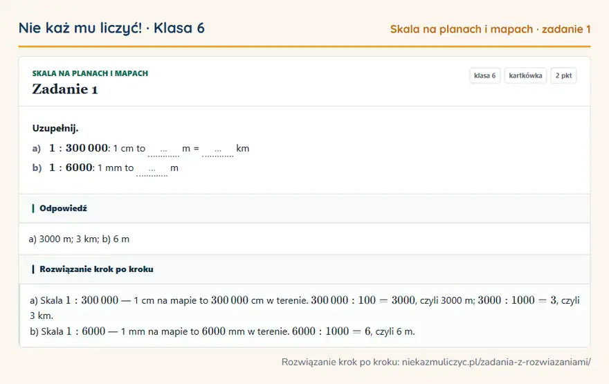This screenshot has width=609, height=384.
Task: Click the meters blank in part a)
Action: [163, 149]
